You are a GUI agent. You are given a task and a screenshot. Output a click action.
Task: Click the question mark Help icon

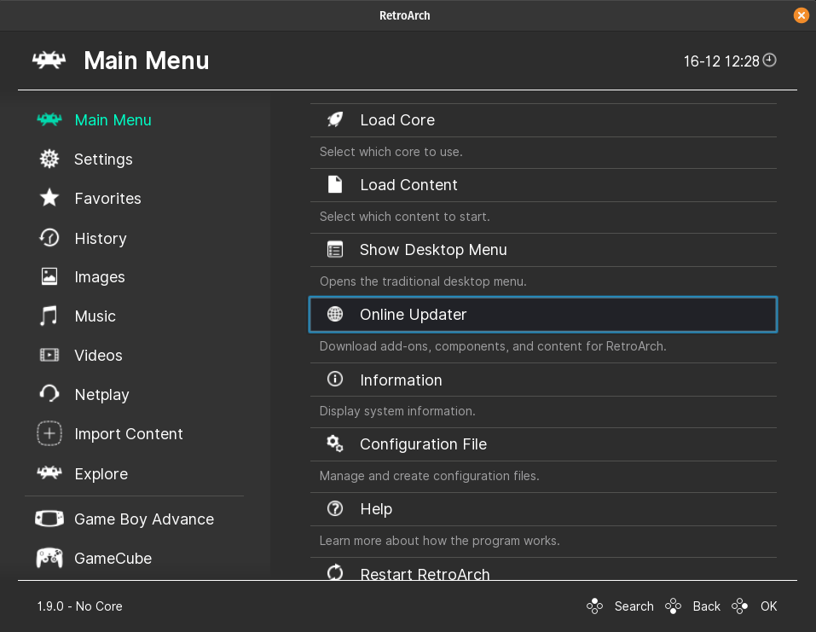click(335, 509)
